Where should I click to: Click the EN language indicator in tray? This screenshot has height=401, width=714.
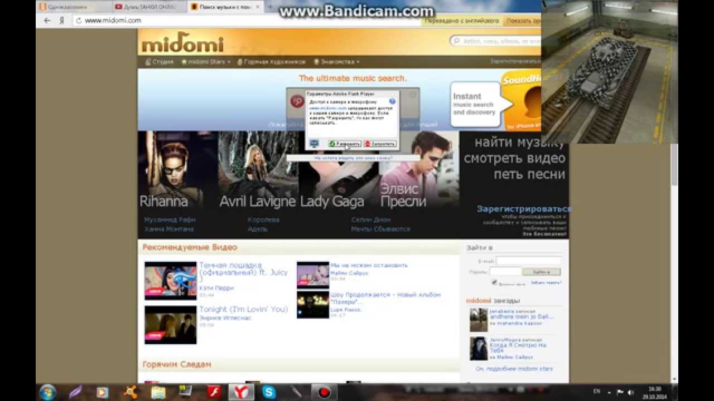[x=596, y=392]
